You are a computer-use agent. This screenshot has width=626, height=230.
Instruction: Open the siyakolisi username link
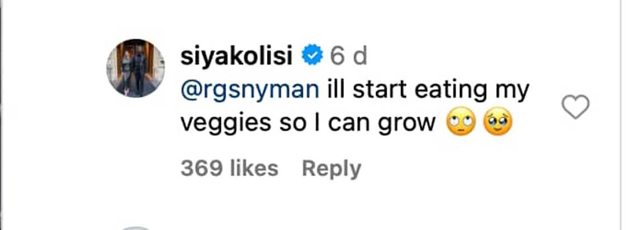tap(238, 55)
